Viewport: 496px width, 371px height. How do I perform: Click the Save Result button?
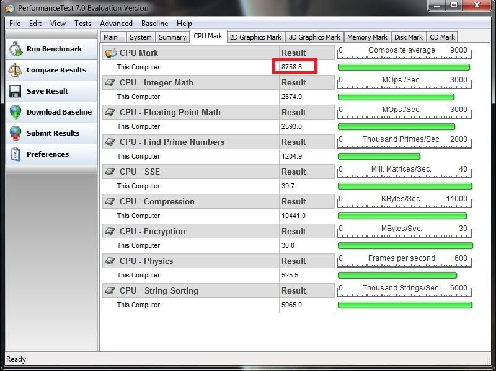point(51,91)
